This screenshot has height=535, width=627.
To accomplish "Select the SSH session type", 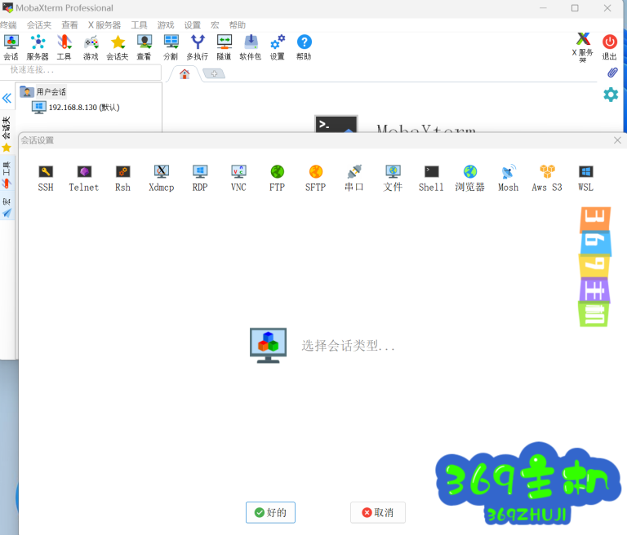I will (46, 179).
